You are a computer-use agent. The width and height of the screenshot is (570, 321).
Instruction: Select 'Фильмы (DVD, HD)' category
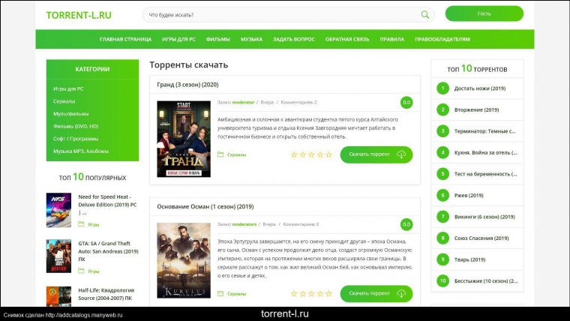click(x=76, y=126)
